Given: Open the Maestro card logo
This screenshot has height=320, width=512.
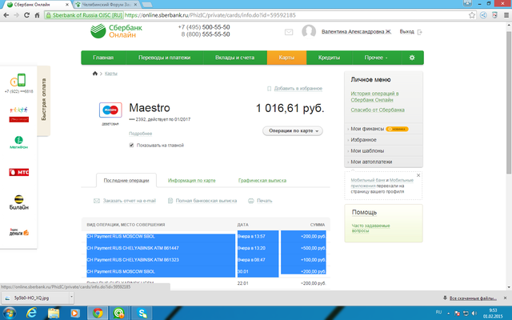Looking at the screenshot, I should point(110,110).
